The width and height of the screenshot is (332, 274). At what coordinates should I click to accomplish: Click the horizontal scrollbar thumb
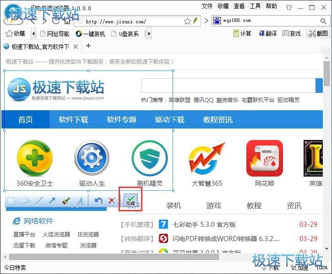(114, 257)
